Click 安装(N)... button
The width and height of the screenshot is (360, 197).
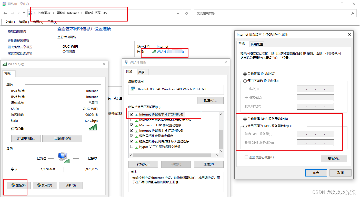point(143,164)
